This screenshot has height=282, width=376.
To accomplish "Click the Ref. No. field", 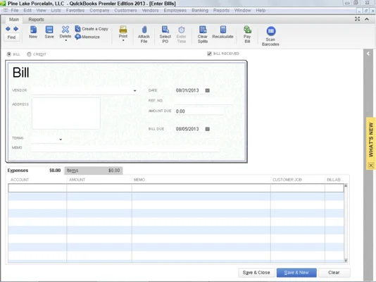I will coord(203,101).
